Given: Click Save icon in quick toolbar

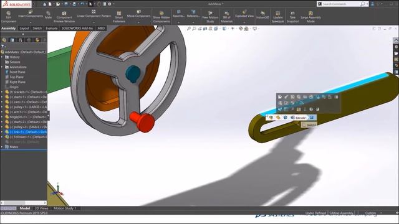Looking at the screenshot, I should 66,4.
